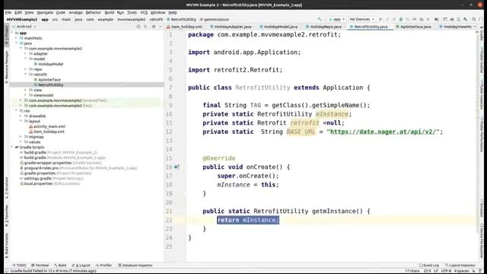Open the app run configuration dropdown

(337, 19)
